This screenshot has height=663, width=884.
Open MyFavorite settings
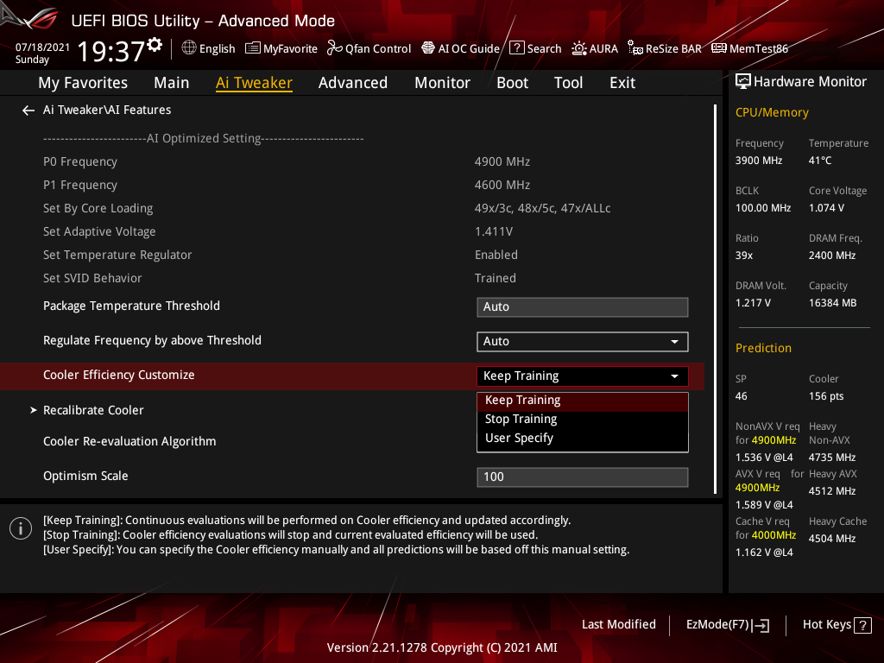point(281,48)
